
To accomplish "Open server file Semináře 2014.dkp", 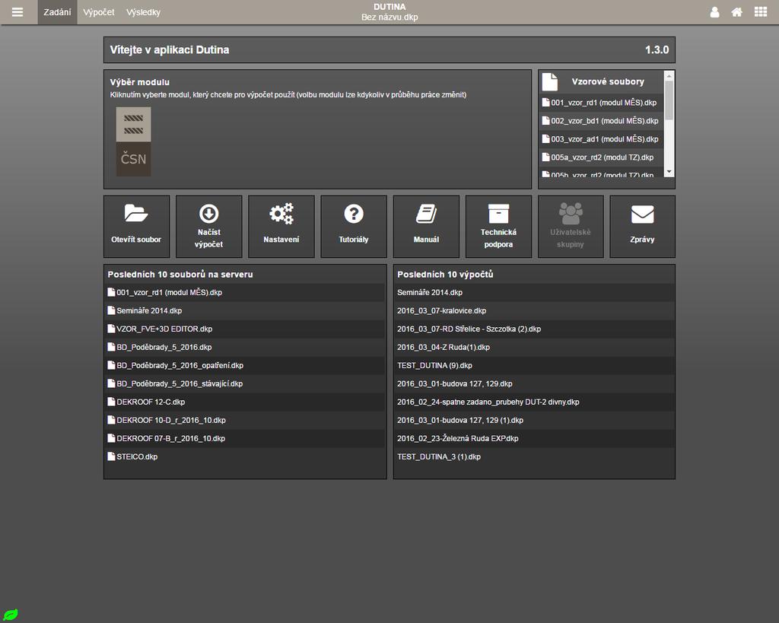I will [x=245, y=311].
